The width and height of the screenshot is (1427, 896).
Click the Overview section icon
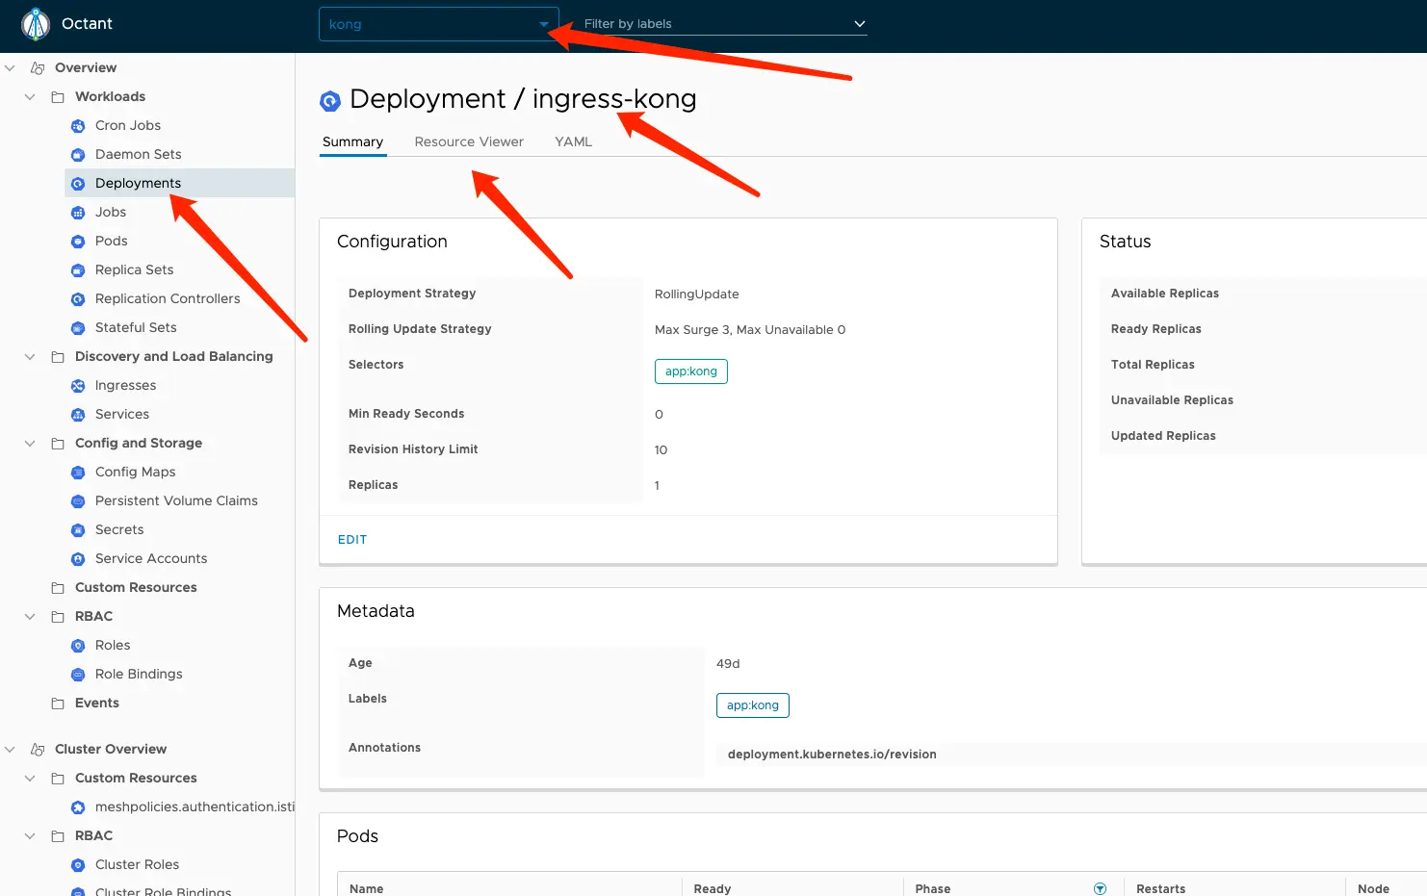[38, 68]
